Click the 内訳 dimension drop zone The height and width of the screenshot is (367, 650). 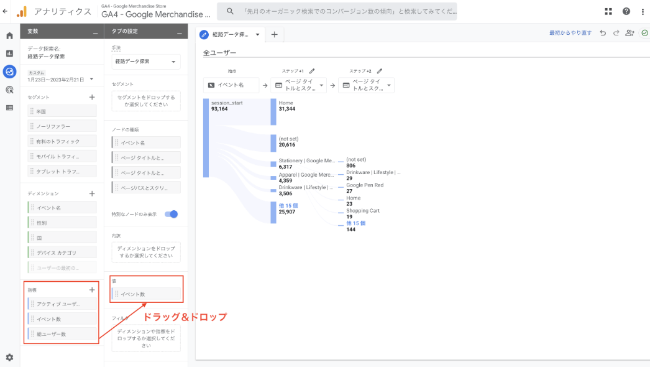146,252
